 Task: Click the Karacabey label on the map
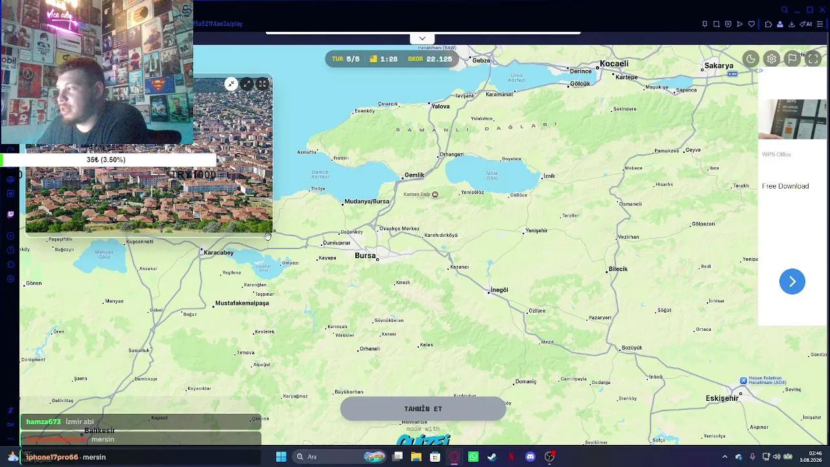pyautogui.click(x=219, y=253)
